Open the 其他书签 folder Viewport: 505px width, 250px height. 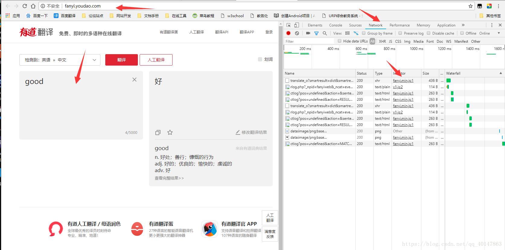coord(490,16)
